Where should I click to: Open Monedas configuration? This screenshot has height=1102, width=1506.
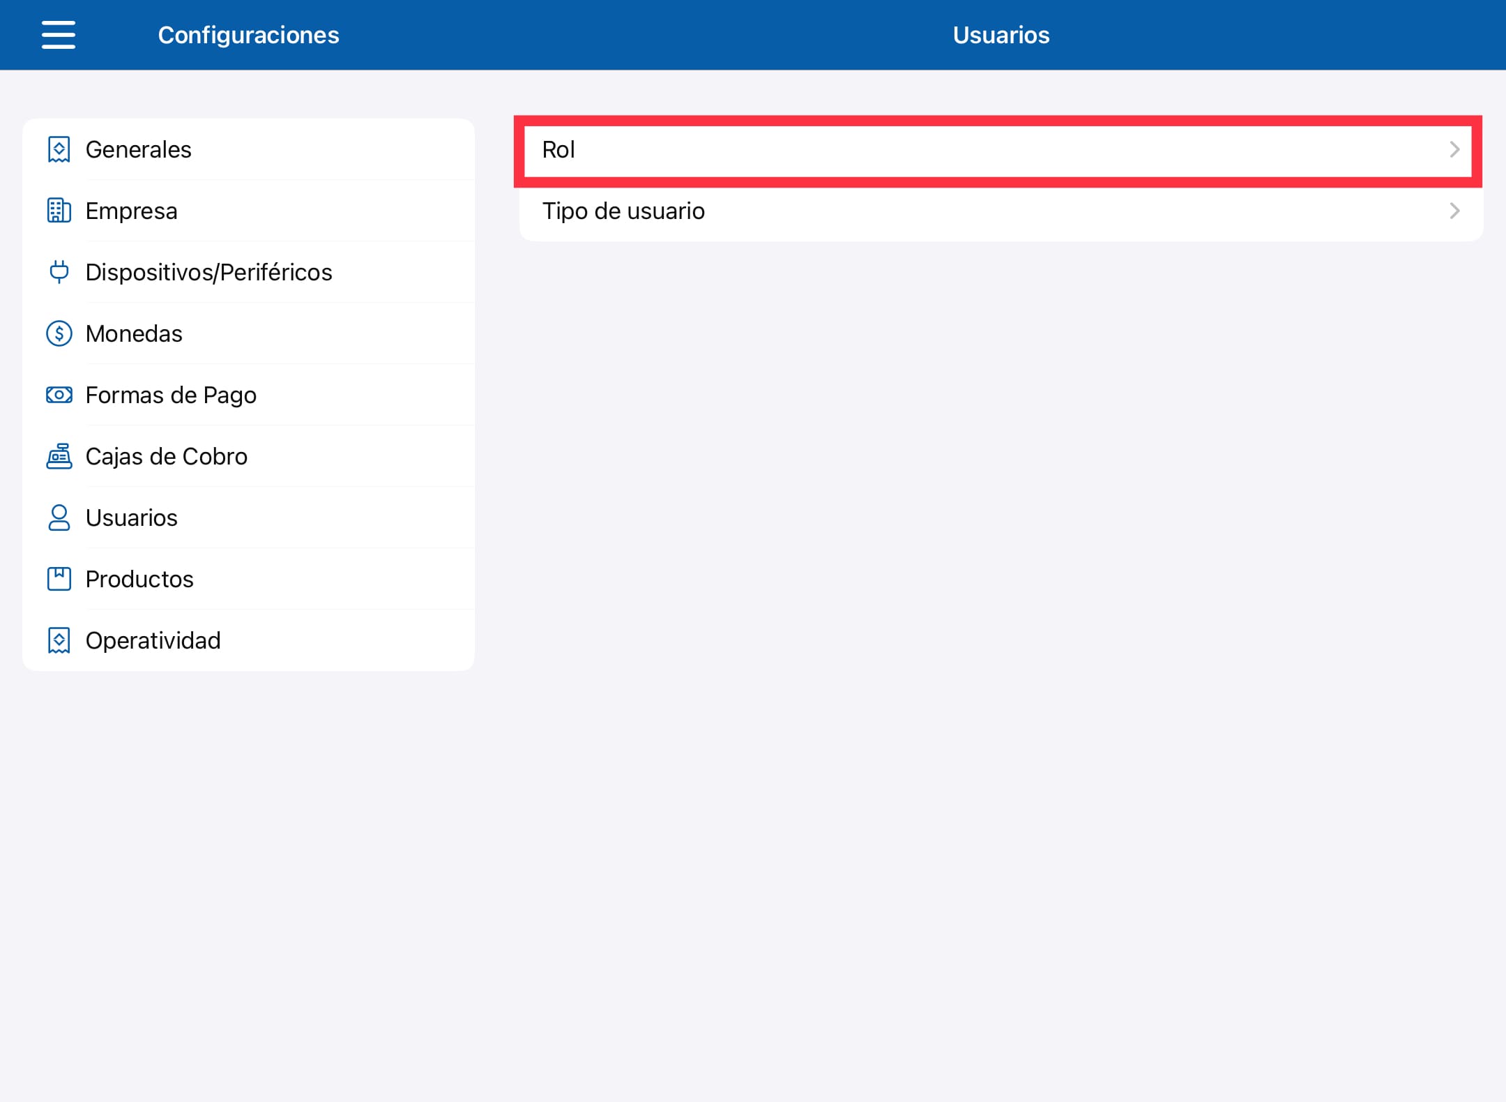pyautogui.click(x=249, y=333)
